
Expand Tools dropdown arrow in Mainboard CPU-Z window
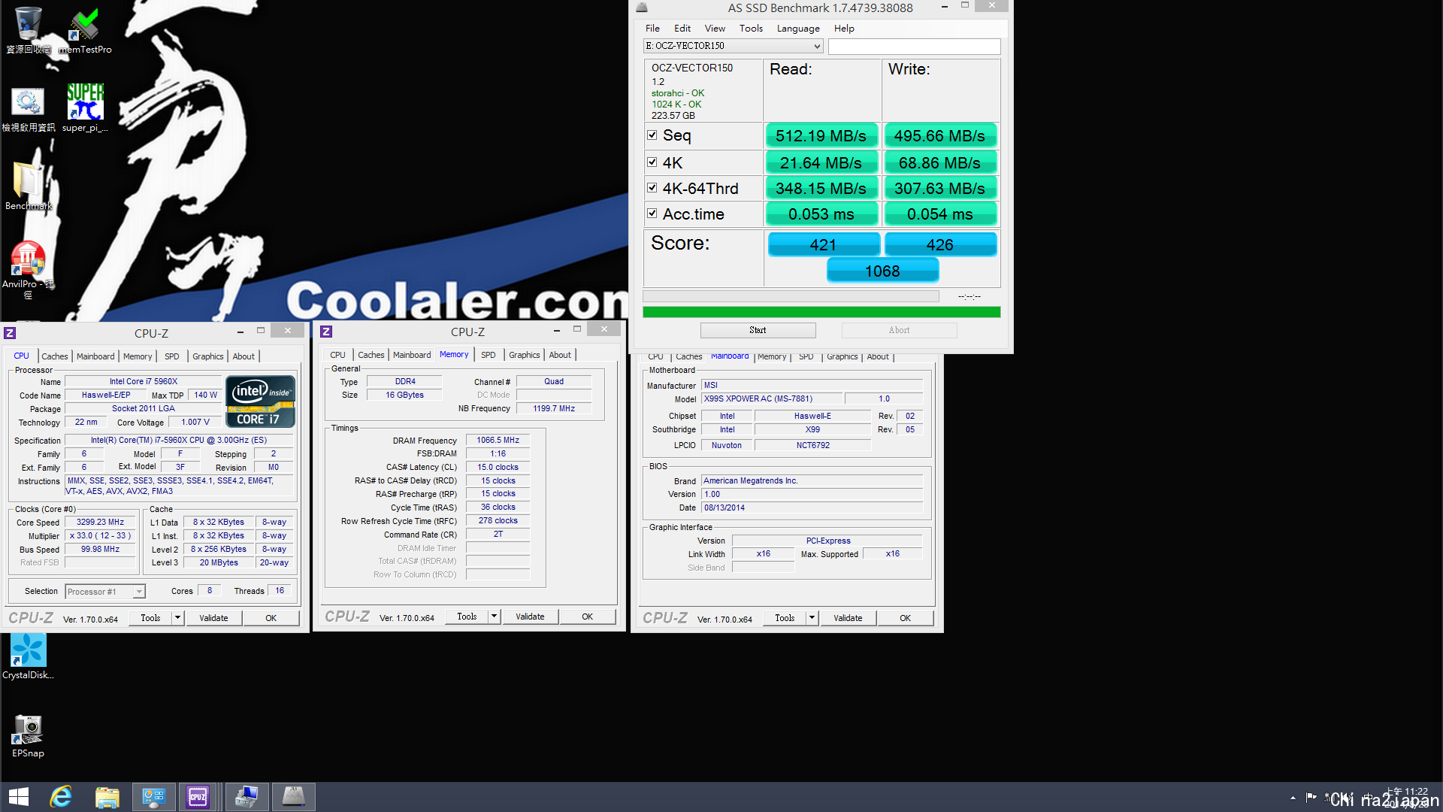click(x=812, y=618)
